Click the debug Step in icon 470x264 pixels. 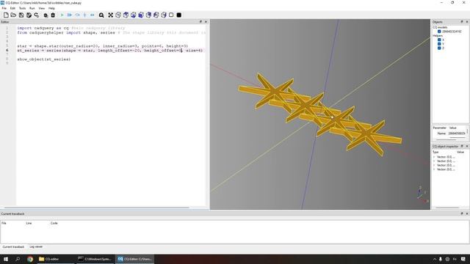85,15
